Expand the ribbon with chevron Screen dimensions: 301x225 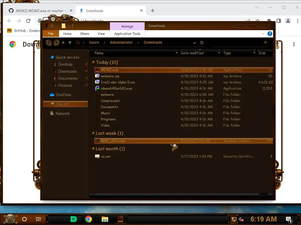click(263, 34)
